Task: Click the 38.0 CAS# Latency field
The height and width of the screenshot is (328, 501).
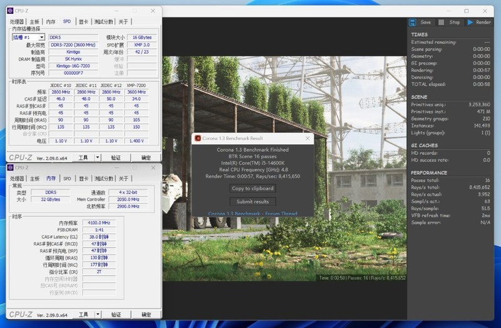Action: click(99, 237)
